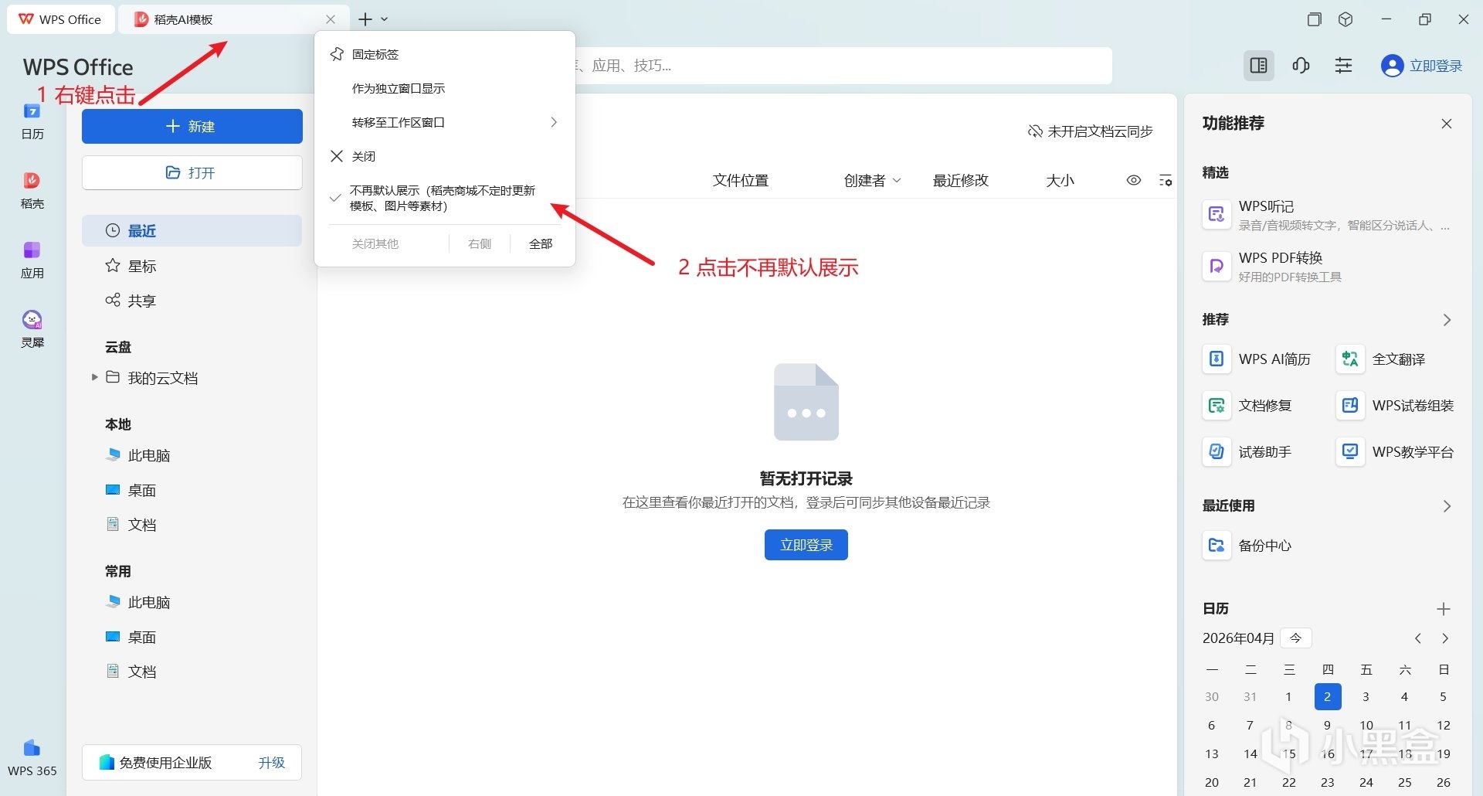Toggle 不再默认展示 checked option
Viewport: 1483px width, 796px height.
click(445, 198)
